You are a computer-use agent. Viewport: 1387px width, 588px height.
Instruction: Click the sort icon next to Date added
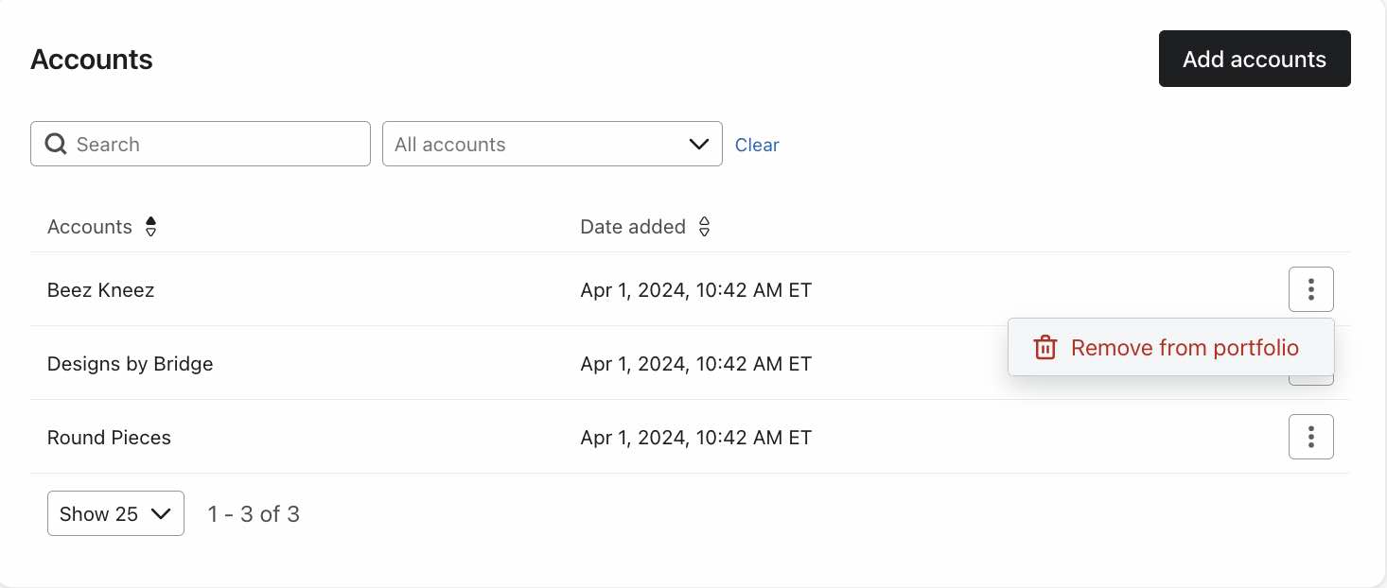[704, 227]
